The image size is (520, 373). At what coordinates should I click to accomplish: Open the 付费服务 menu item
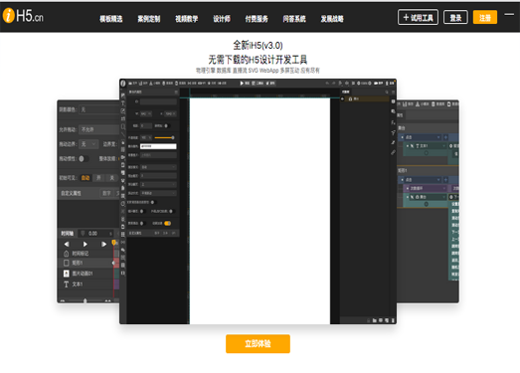click(x=257, y=19)
